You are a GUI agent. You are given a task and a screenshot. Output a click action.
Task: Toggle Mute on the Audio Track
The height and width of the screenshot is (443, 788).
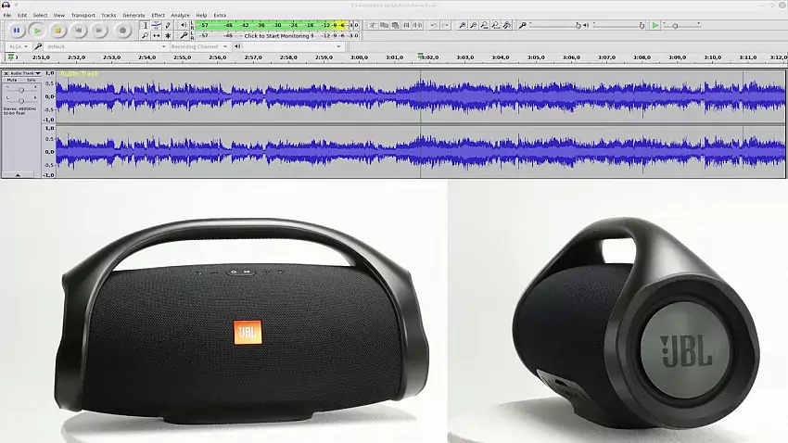point(11,81)
